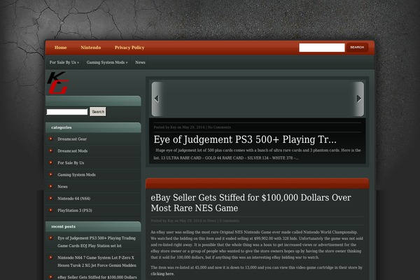Image resolution: width=420 pixels, height=280 pixels.
Task: Click bullet icon beside Dreamcast Gear
Action: point(50,139)
